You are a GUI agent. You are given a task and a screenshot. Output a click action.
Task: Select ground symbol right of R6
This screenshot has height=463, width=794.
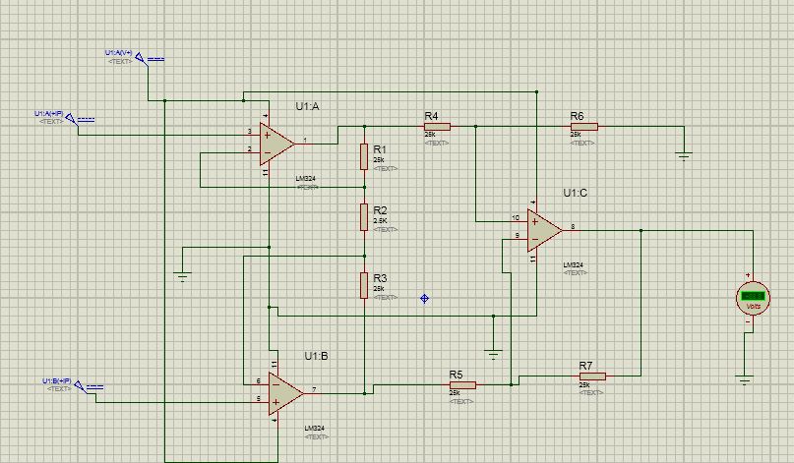(x=684, y=156)
